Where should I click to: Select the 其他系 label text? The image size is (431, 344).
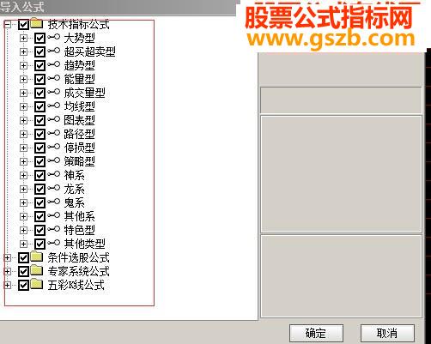tap(79, 217)
